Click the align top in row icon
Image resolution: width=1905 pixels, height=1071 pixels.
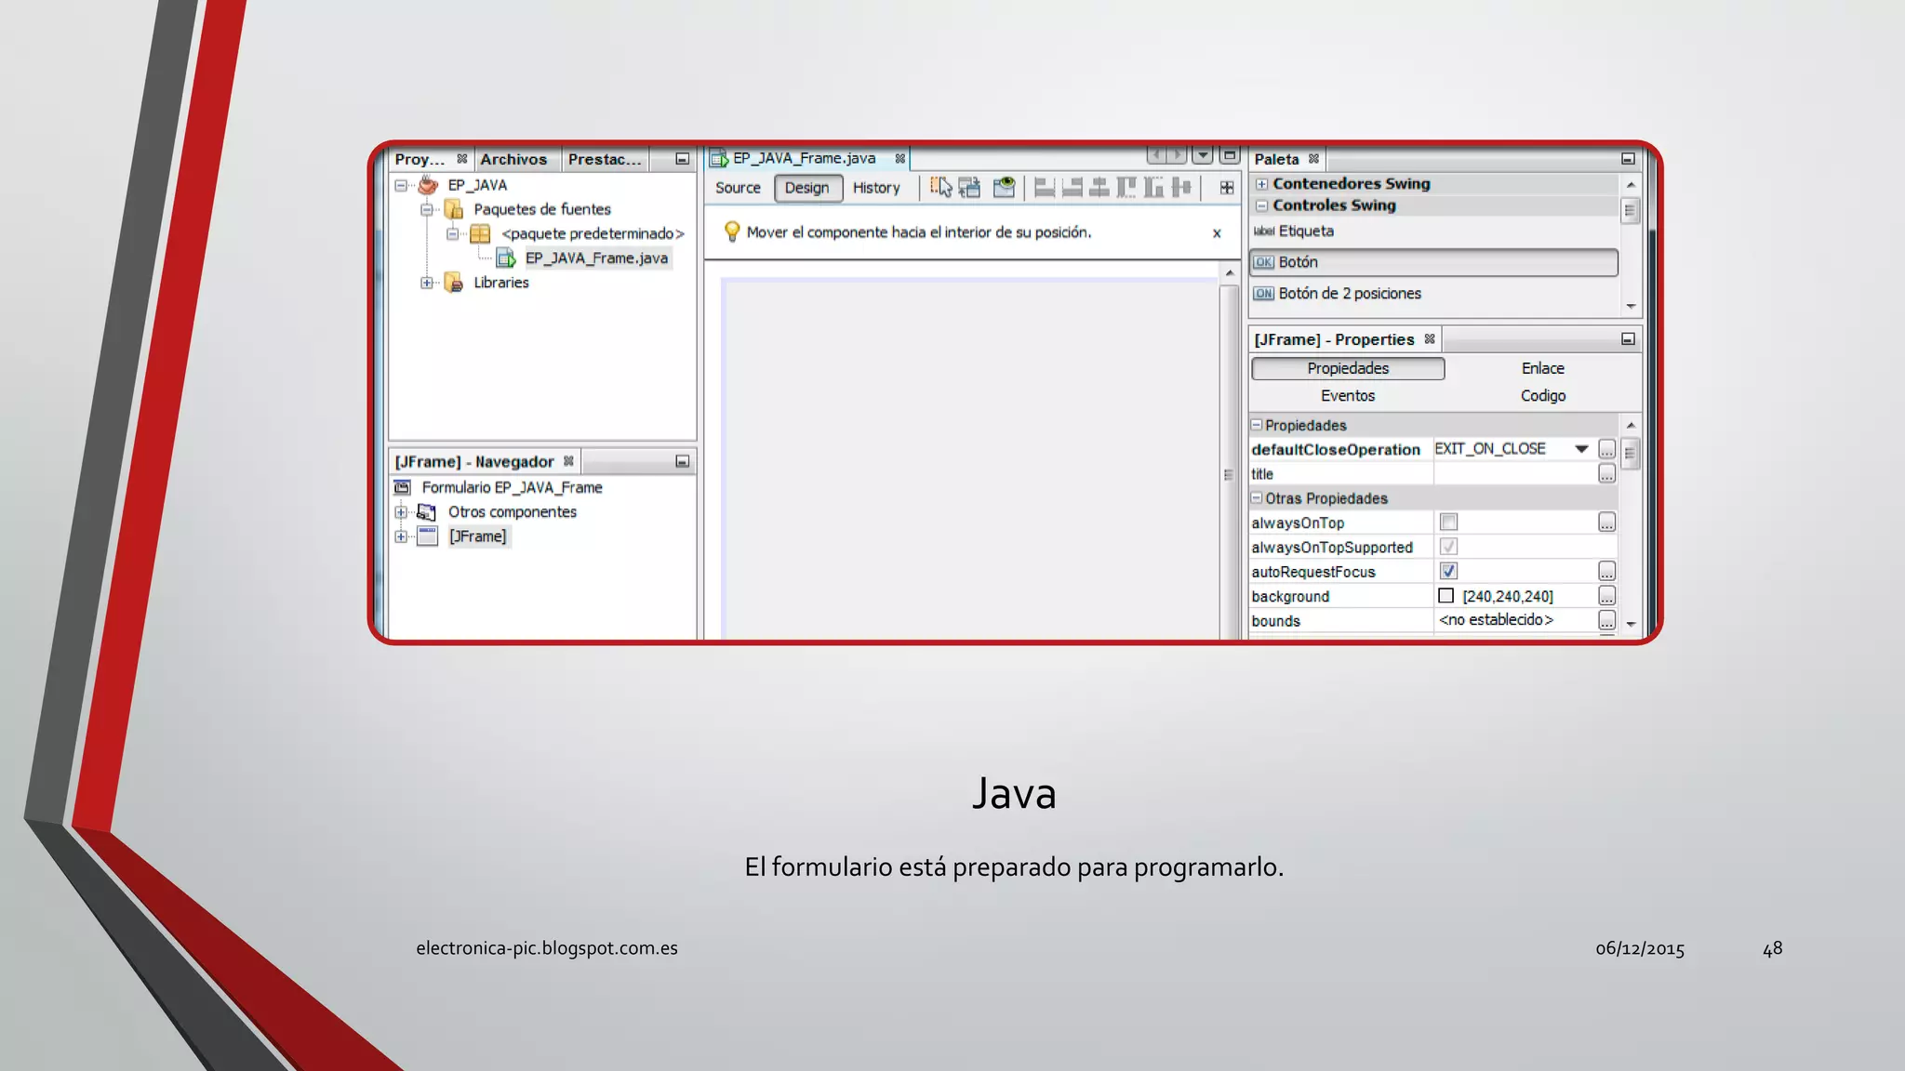click(x=1126, y=188)
